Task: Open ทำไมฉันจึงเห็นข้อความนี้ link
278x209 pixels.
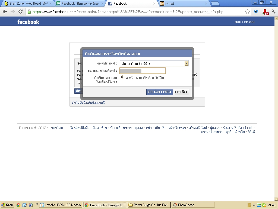Action: tap(88, 103)
